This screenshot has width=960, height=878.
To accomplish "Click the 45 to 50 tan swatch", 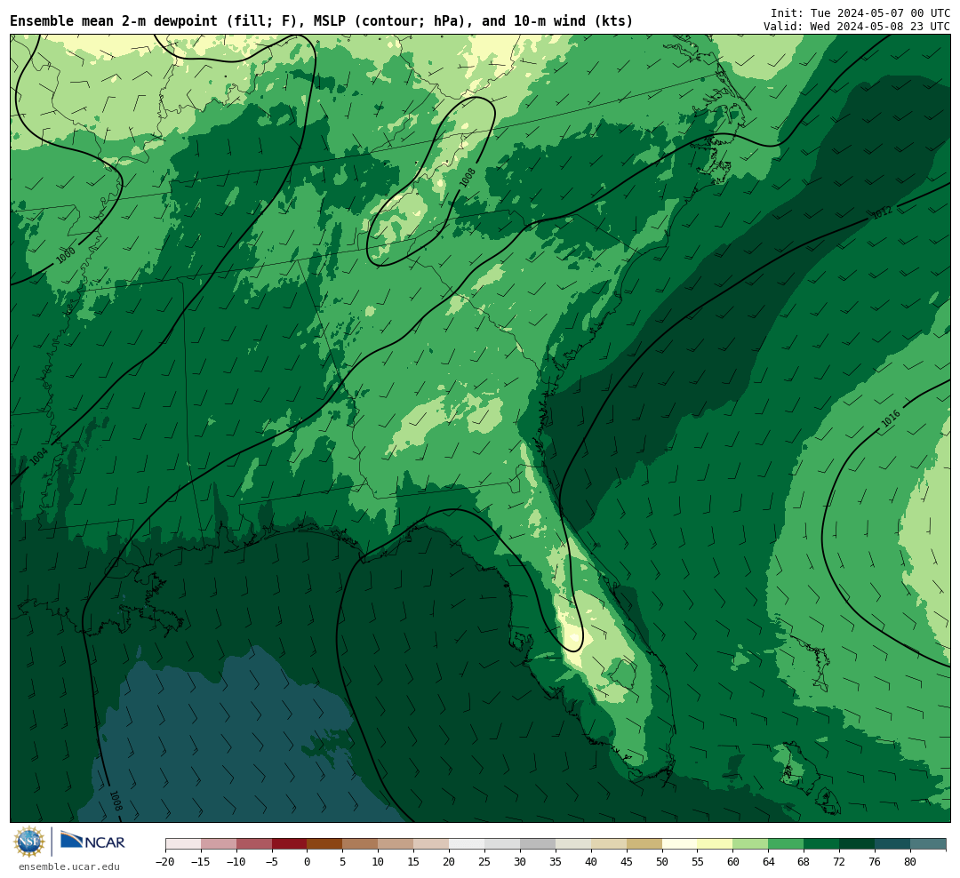I will (x=644, y=844).
